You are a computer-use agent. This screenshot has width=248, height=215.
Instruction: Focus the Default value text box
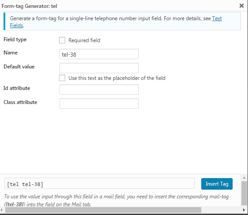tap(99, 68)
